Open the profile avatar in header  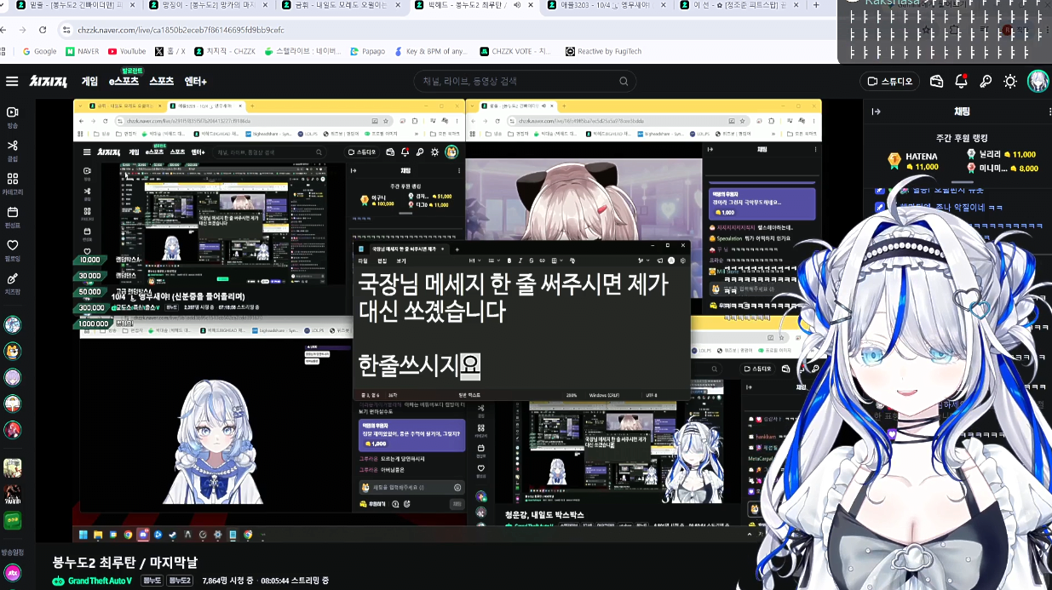pyautogui.click(x=1038, y=81)
